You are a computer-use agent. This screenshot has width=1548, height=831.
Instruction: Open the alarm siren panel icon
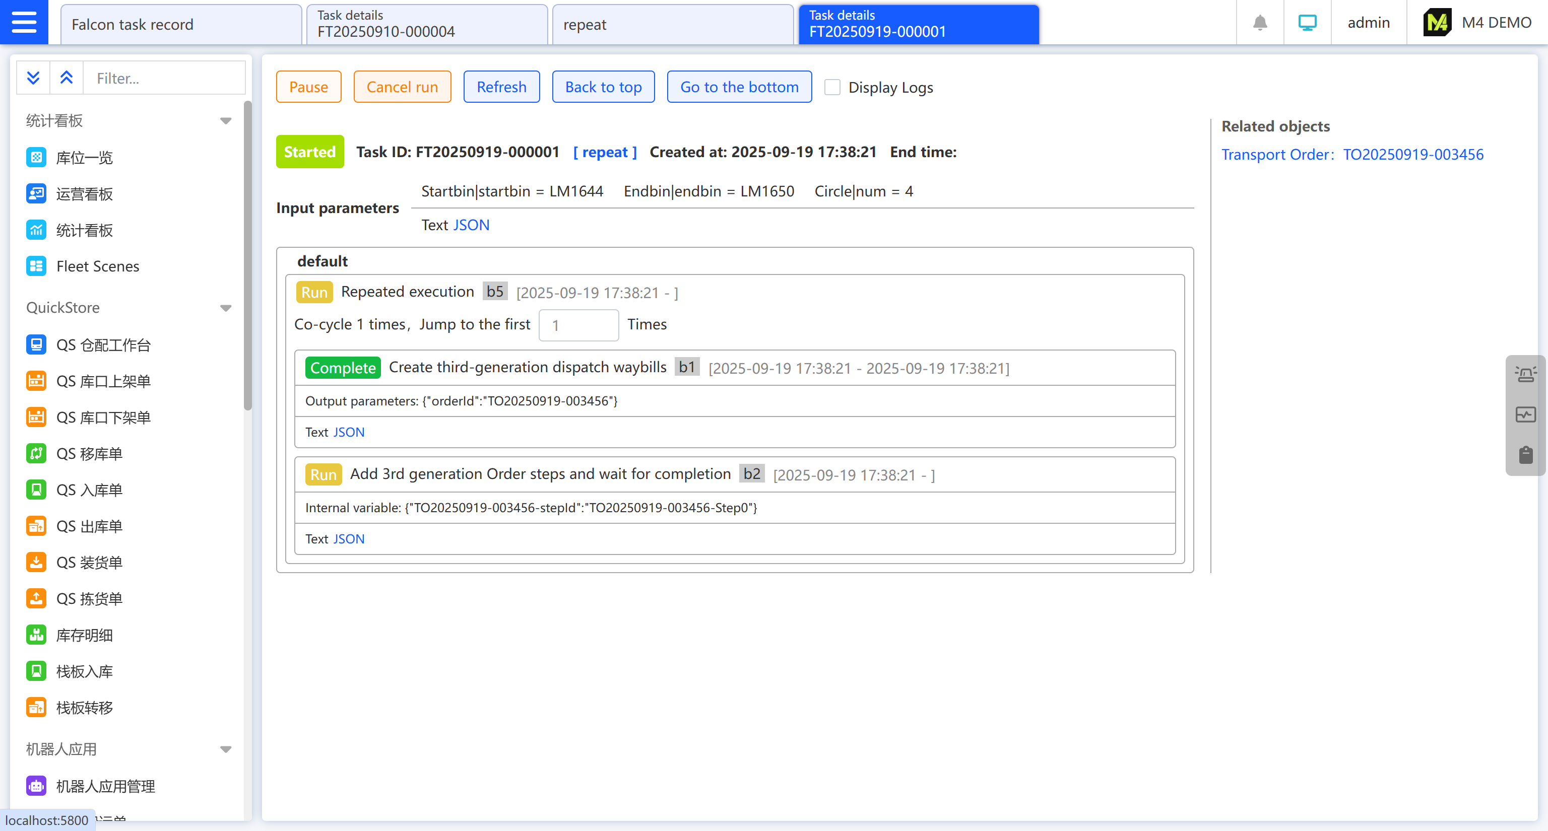1525,375
